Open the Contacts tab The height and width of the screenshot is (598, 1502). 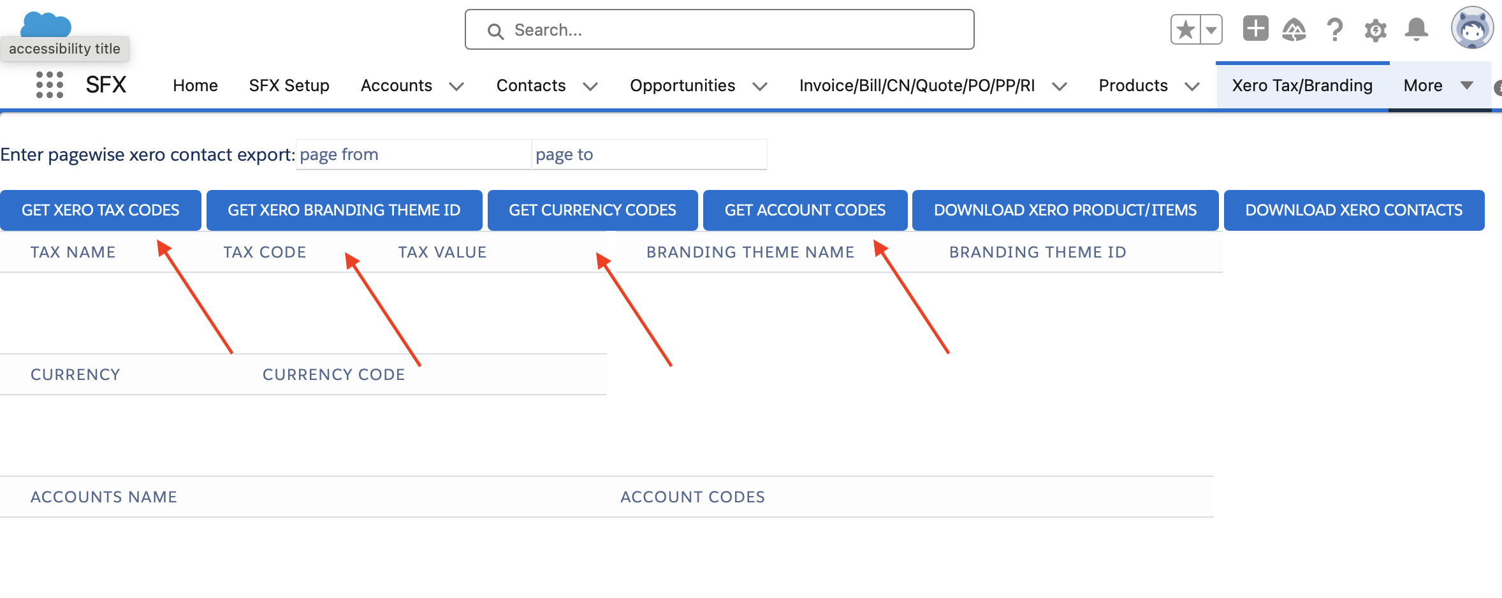pyautogui.click(x=531, y=85)
